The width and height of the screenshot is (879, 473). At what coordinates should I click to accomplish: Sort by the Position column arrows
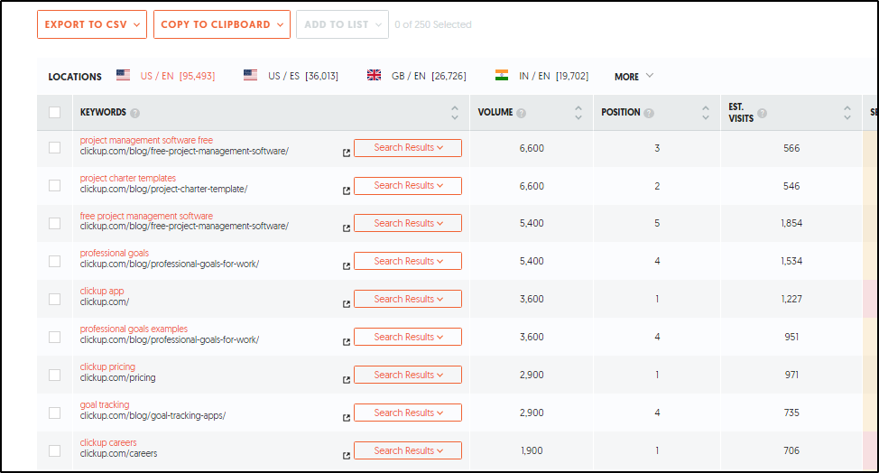pos(706,113)
